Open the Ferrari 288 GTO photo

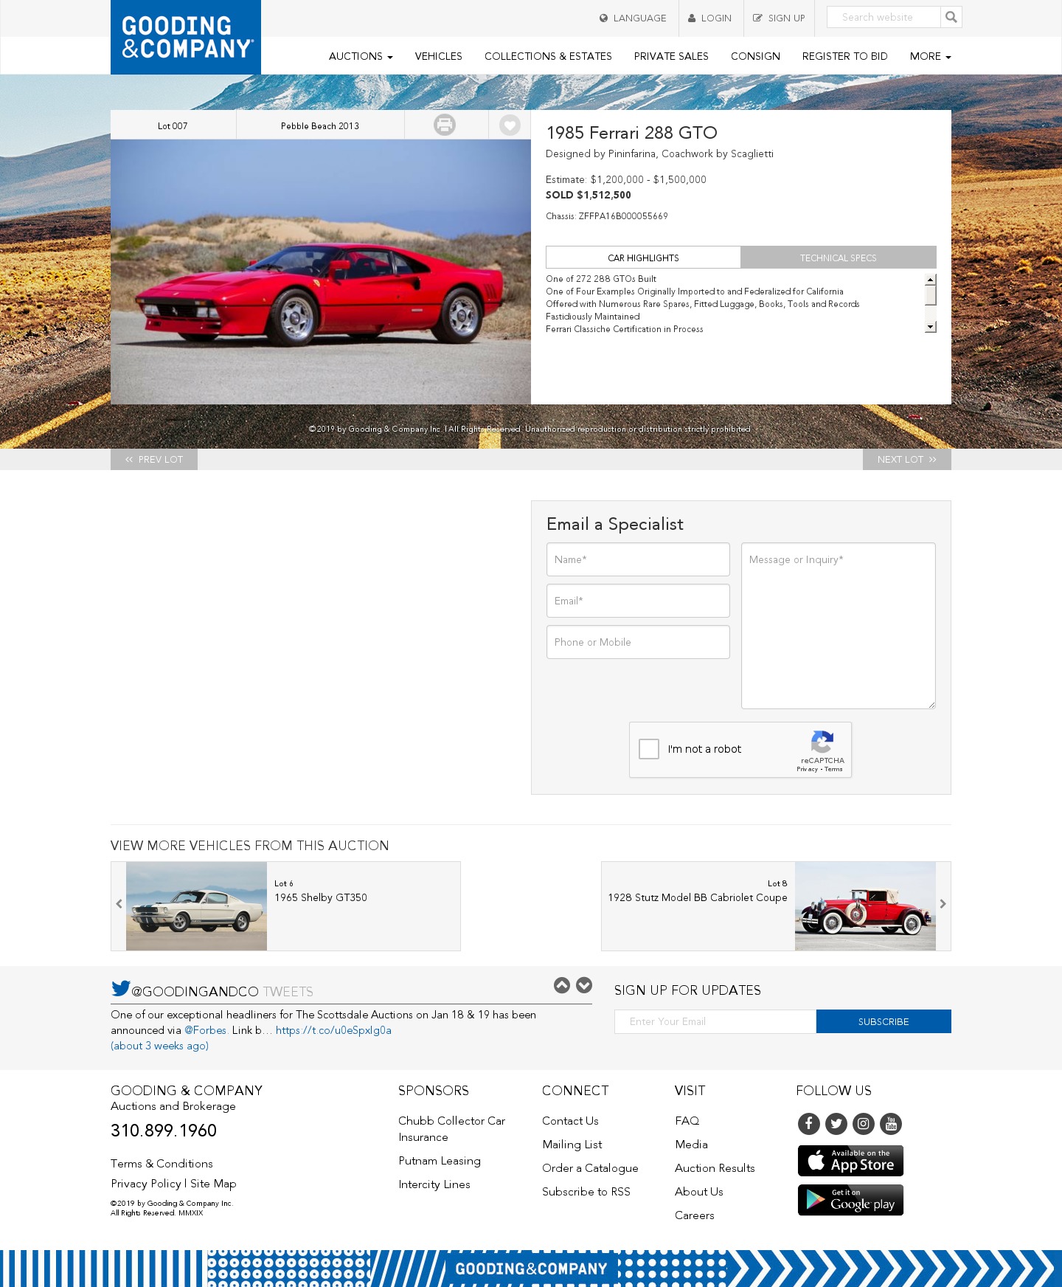tap(321, 272)
